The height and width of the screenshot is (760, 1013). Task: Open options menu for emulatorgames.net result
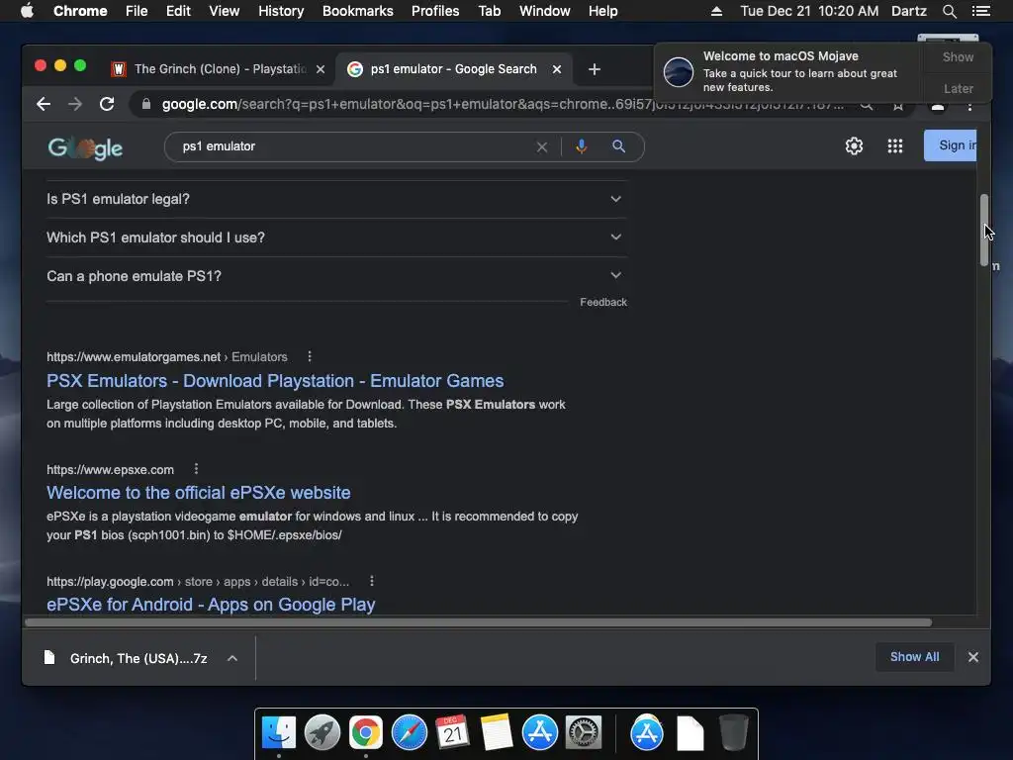point(310,356)
